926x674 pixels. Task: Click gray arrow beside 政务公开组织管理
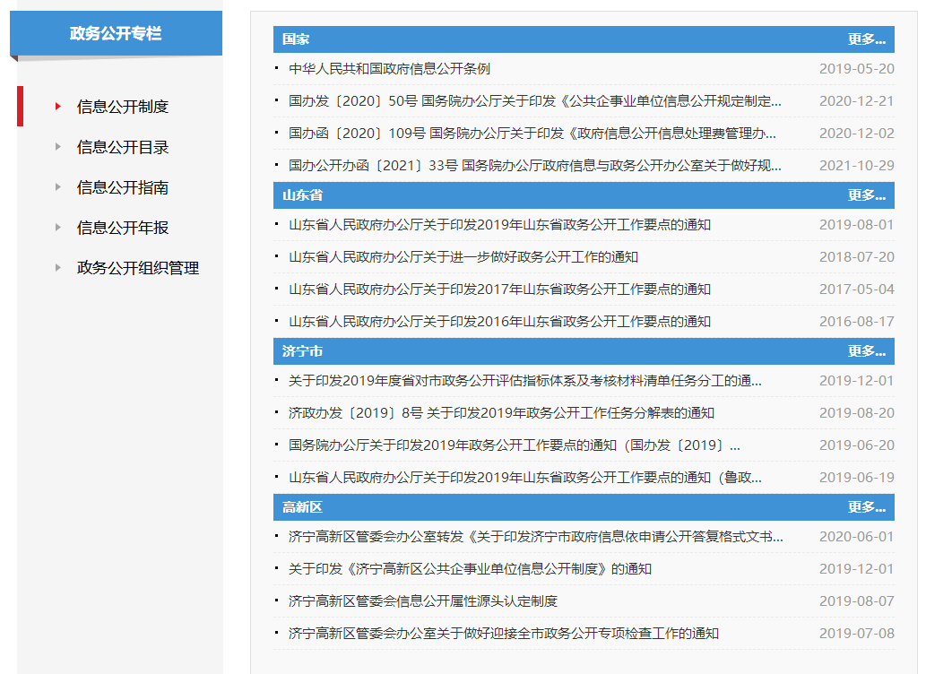58,268
